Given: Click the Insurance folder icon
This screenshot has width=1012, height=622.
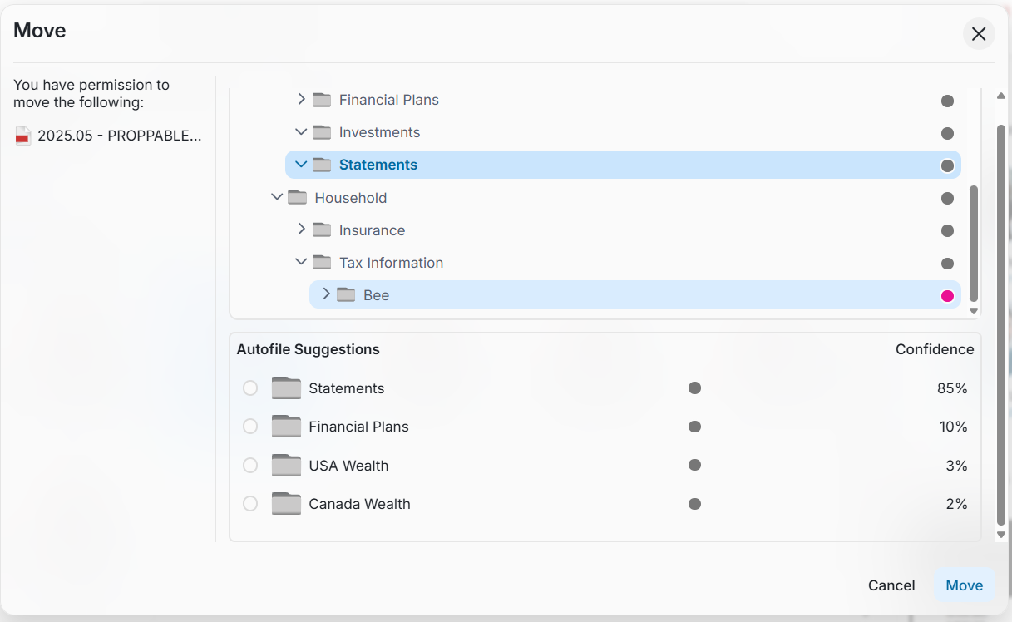Looking at the screenshot, I should coord(322,230).
